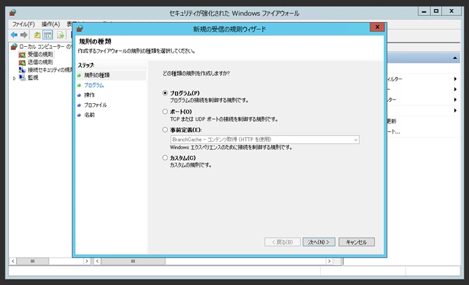
Task: Open the ファイル(F) menu
Action: coord(23,24)
